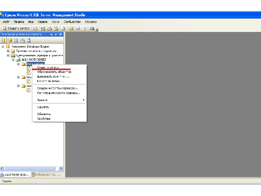This screenshot has width=261, height=196.
Task: Select Группы локальных серверов tree item
Action: [36, 51]
